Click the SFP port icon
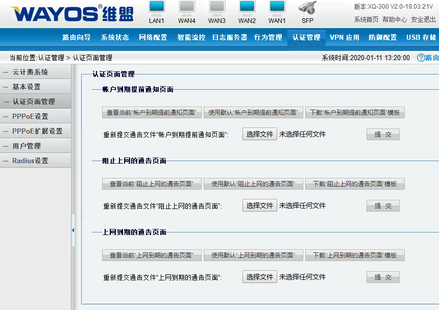This screenshot has height=310, width=439. 307,8
